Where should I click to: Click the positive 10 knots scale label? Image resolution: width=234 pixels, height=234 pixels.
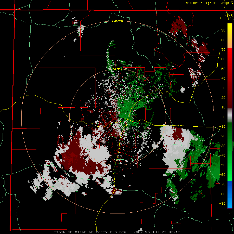click(x=223, y=107)
